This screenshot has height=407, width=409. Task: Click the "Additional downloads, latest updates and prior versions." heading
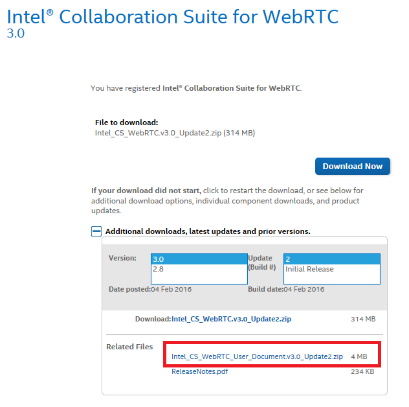[x=208, y=231]
